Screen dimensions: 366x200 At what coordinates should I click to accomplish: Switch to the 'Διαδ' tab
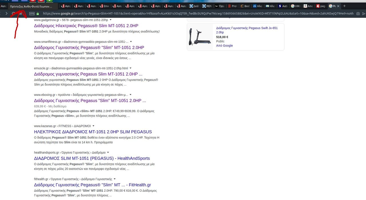click(x=194, y=6)
